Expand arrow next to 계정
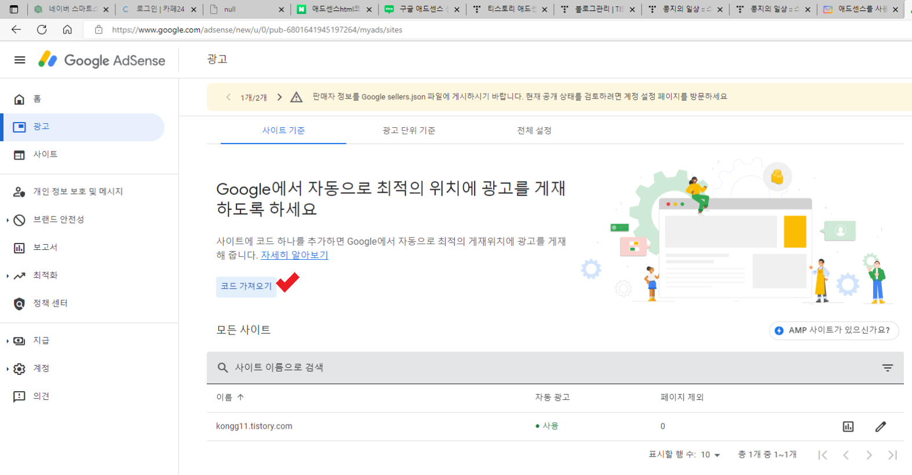The width and height of the screenshot is (912, 475). coord(8,369)
